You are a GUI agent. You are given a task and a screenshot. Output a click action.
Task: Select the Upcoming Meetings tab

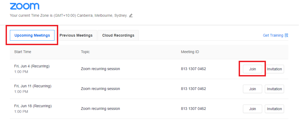pos(32,35)
